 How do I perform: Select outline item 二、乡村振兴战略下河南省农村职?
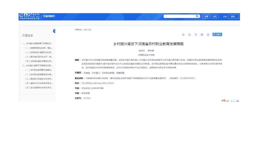(x=37, y=65)
